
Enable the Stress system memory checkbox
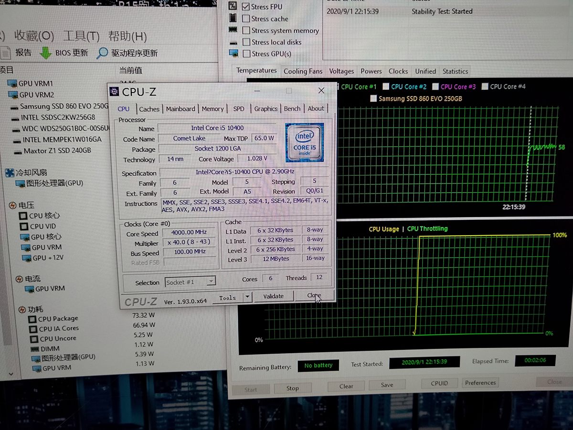click(x=246, y=30)
